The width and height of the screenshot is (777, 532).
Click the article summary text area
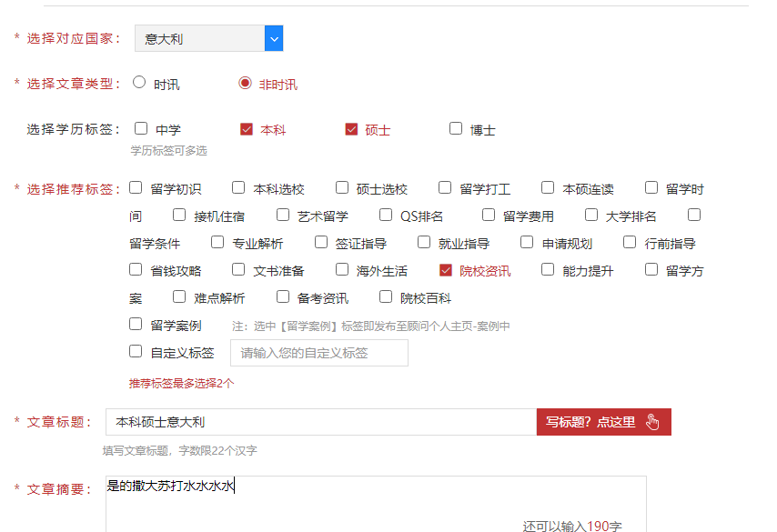click(x=376, y=504)
